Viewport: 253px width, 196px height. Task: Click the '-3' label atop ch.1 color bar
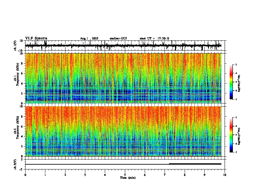(x=235, y=64)
